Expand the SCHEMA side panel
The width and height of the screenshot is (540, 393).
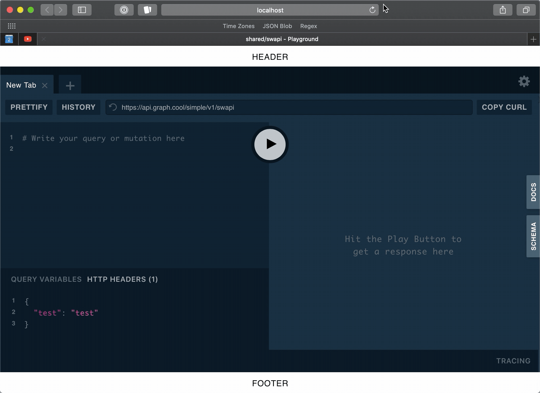coord(533,236)
